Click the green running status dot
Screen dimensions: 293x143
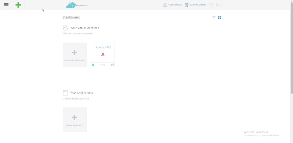click(x=93, y=65)
